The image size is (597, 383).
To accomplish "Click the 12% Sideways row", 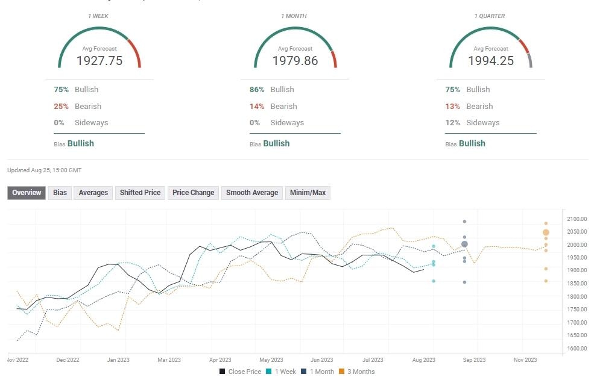I will pos(473,122).
